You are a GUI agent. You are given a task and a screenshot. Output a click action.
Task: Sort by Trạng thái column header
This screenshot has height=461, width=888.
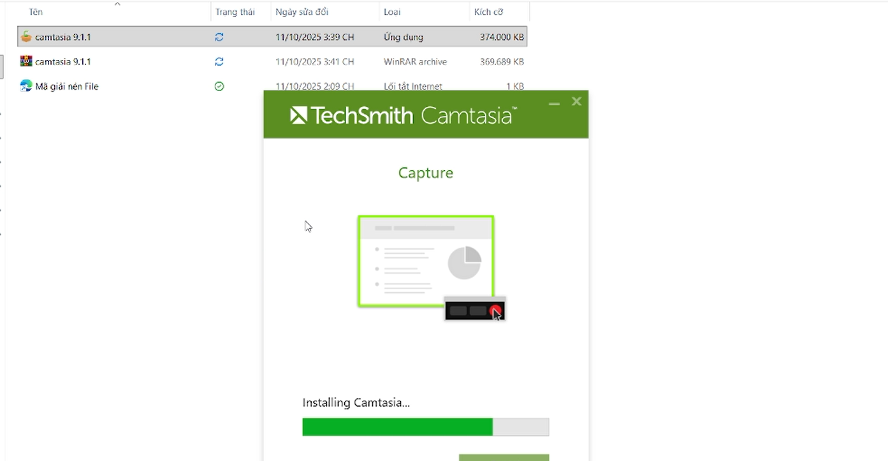pos(235,12)
